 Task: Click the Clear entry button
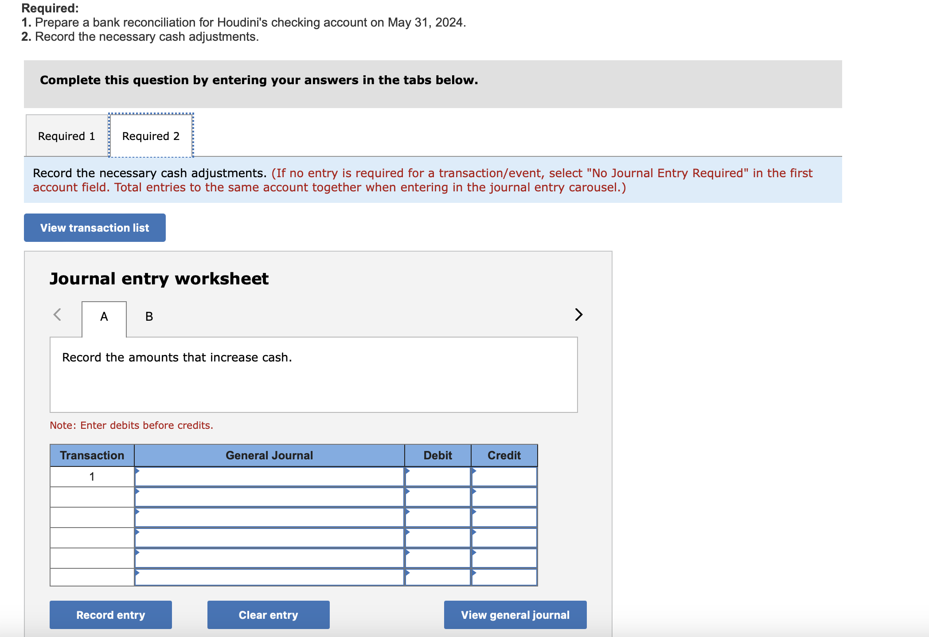[268, 614]
